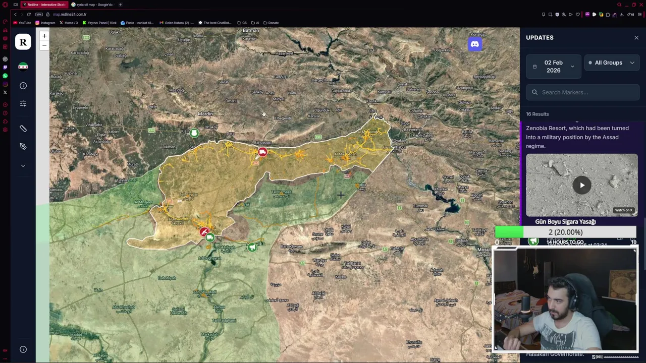Open the All Groups filter dropdown

coord(612,63)
